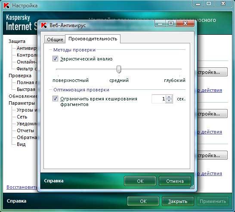The image size is (235, 212).
Task: Select Угрозы item in settings tree
Action: [27, 110]
